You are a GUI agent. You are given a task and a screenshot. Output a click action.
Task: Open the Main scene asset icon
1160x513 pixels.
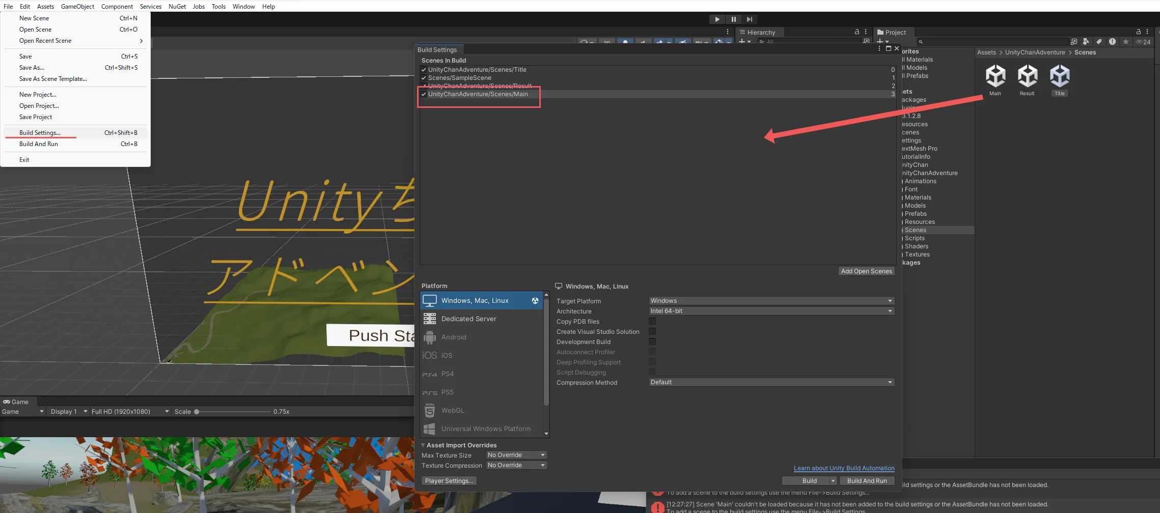pyautogui.click(x=995, y=77)
